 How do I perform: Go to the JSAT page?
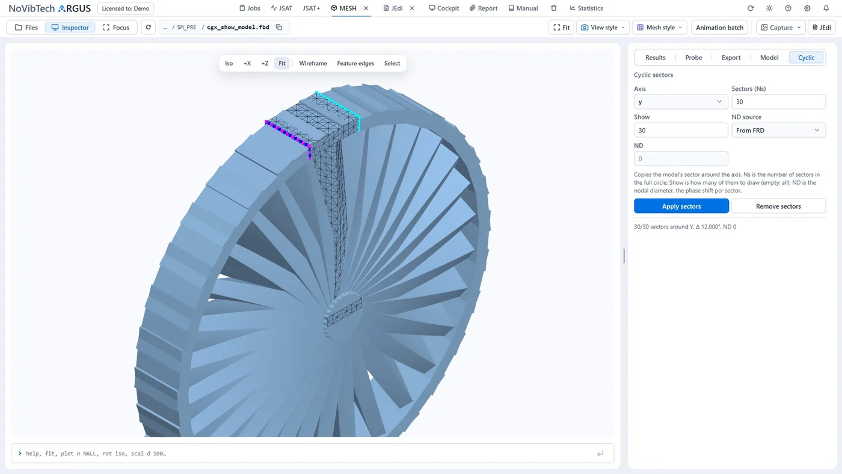[x=281, y=8]
